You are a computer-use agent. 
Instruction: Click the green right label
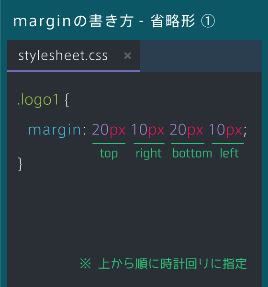pyautogui.click(x=149, y=154)
